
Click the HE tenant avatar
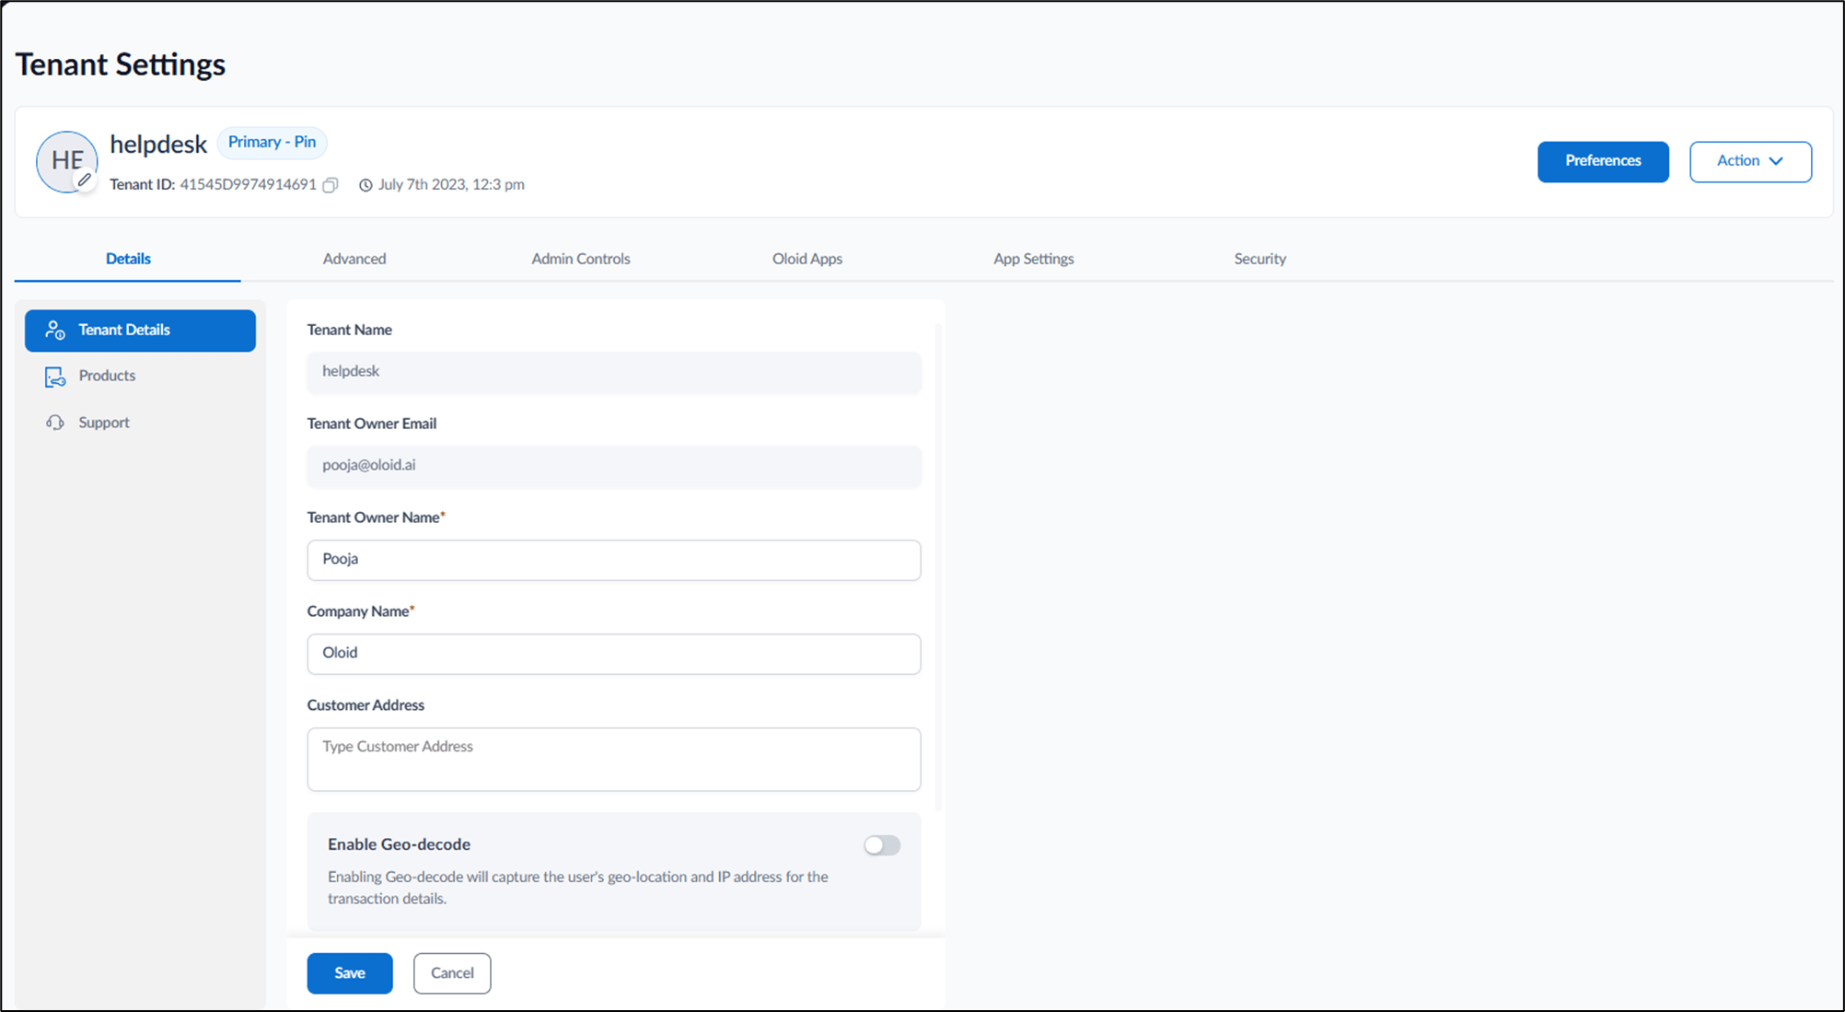66,161
